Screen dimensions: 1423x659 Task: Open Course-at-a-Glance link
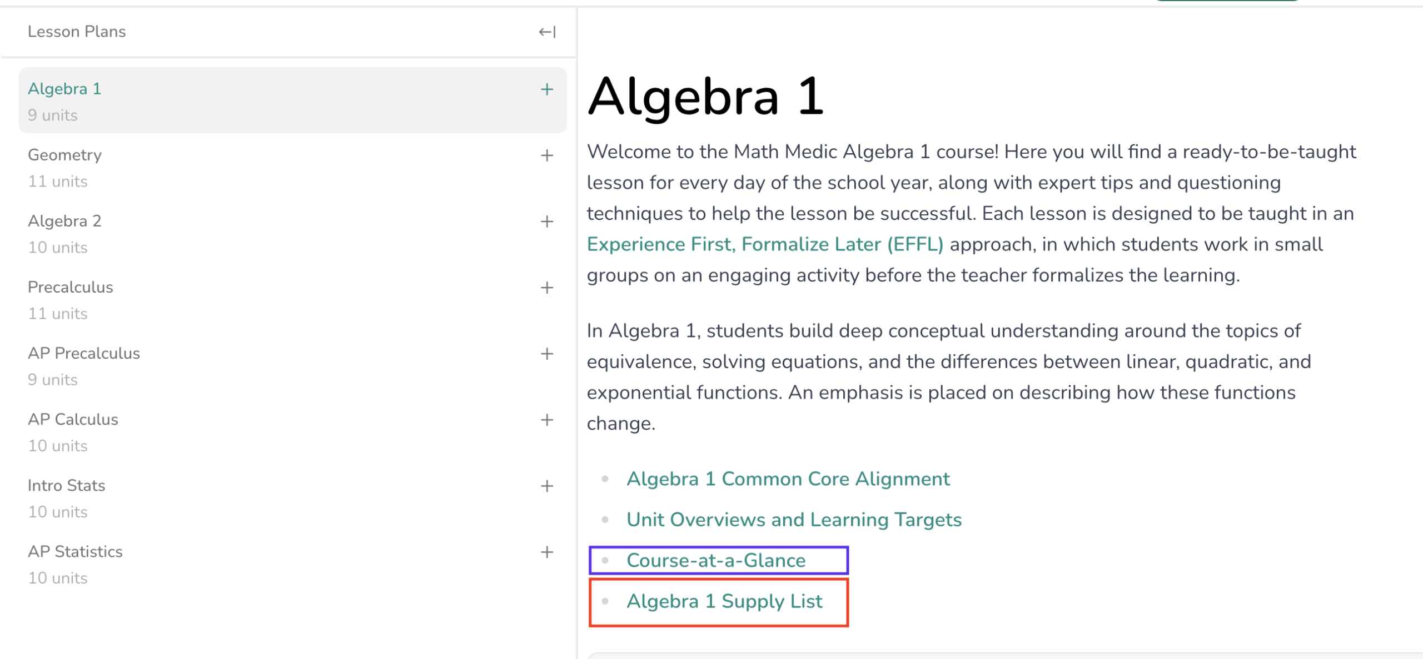(716, 560)
